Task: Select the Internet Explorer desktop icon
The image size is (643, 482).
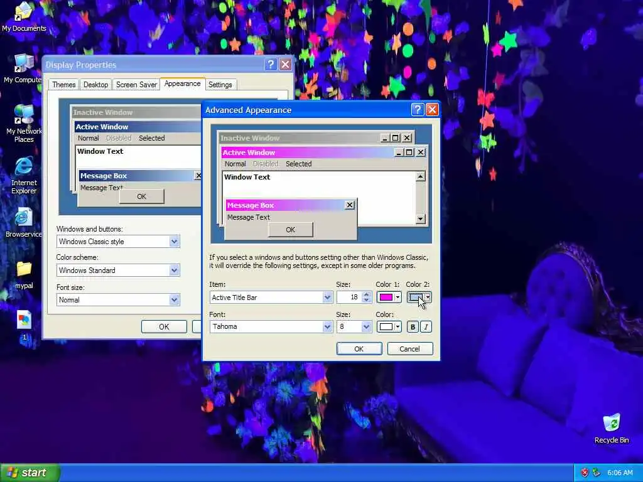Action: 24,176
